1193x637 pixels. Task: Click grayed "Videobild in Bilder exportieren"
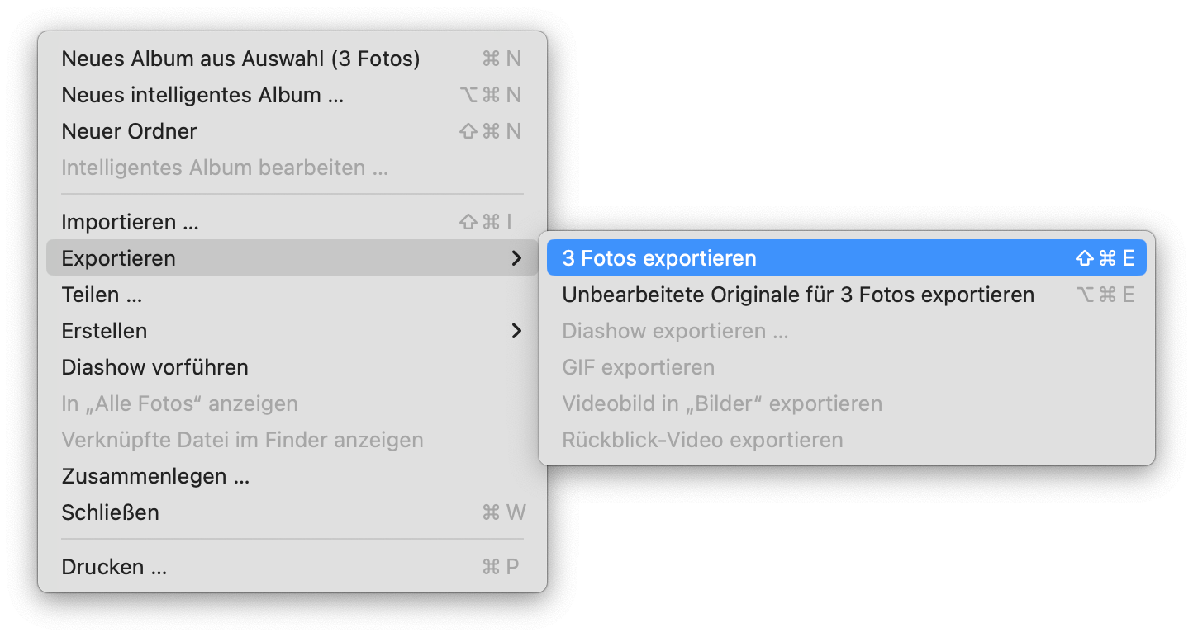722,403
